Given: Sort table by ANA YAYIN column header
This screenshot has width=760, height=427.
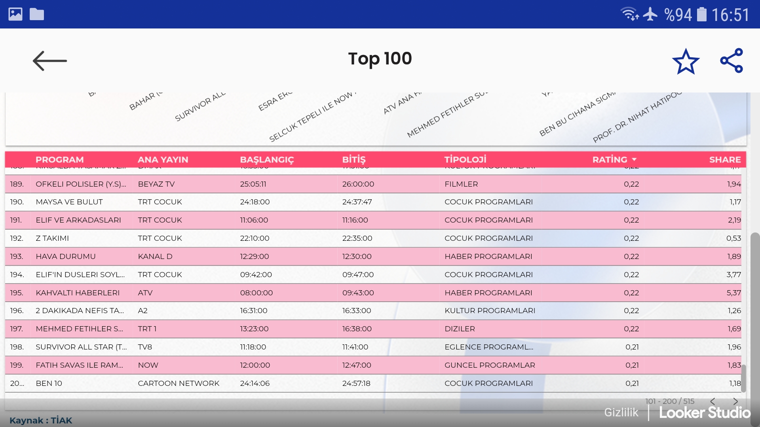Looking at the screenshot, I should [x=163, y=159].
